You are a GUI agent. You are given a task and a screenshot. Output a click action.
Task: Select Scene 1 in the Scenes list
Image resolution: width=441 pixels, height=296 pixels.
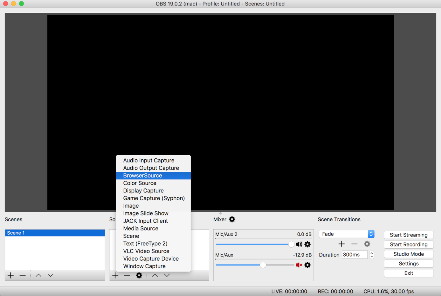click(55, 233)
